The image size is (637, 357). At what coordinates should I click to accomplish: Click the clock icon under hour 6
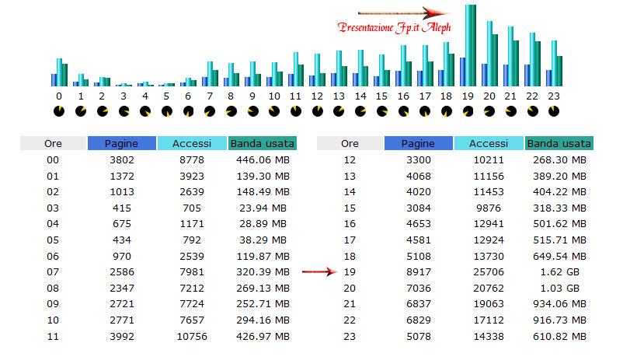coord(188,111)
